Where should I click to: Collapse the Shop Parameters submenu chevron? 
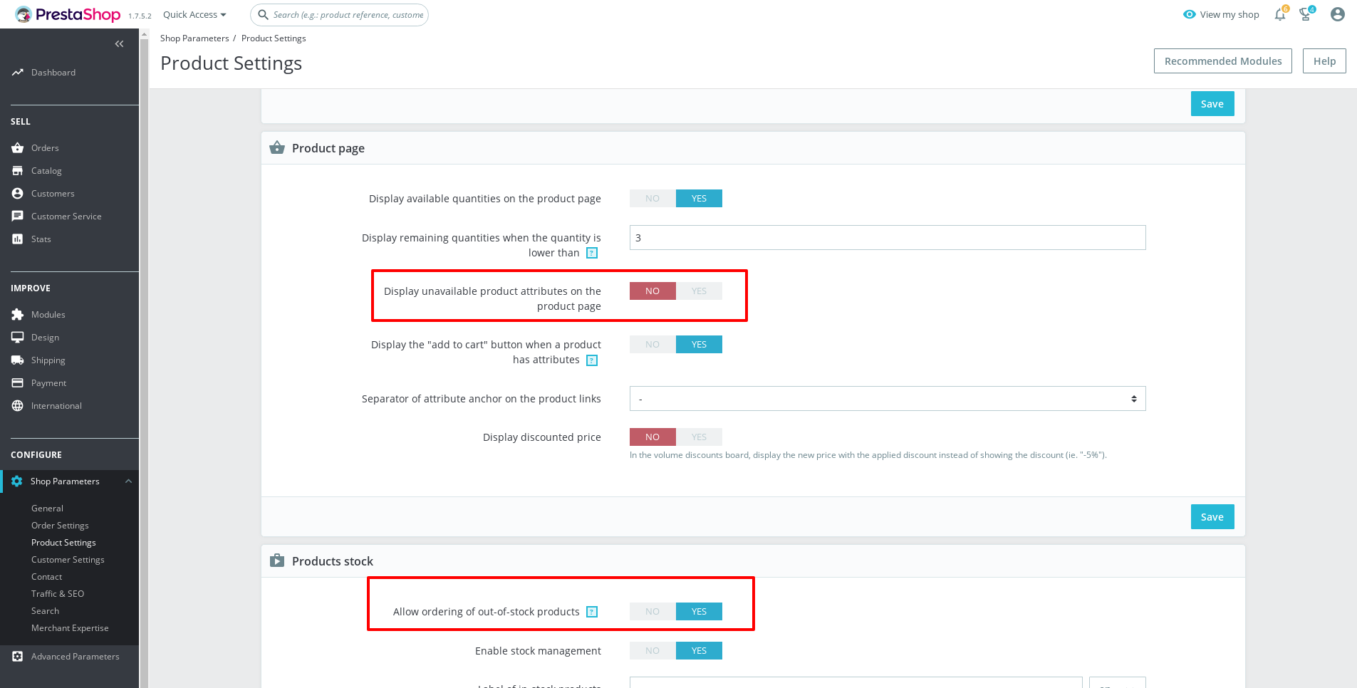click(128, 481)
